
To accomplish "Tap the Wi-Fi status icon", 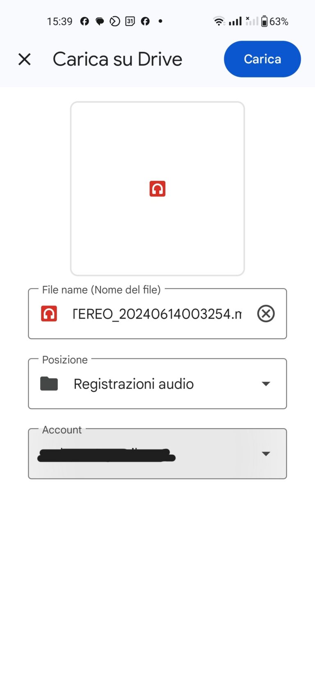I will [219, 21].
